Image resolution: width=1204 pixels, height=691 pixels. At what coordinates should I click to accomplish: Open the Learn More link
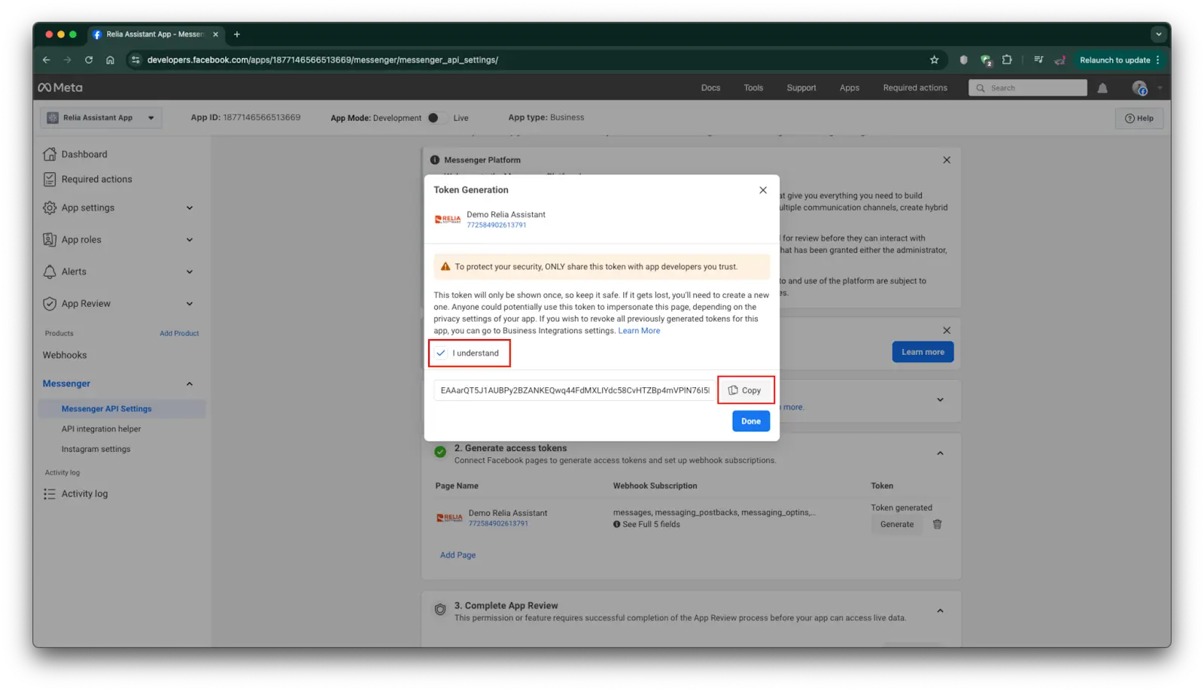639,331
